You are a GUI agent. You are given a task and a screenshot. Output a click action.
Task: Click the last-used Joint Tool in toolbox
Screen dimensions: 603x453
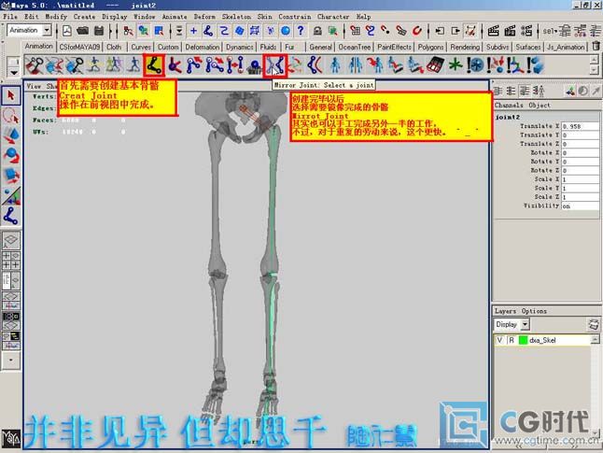[x=11, y=216]
